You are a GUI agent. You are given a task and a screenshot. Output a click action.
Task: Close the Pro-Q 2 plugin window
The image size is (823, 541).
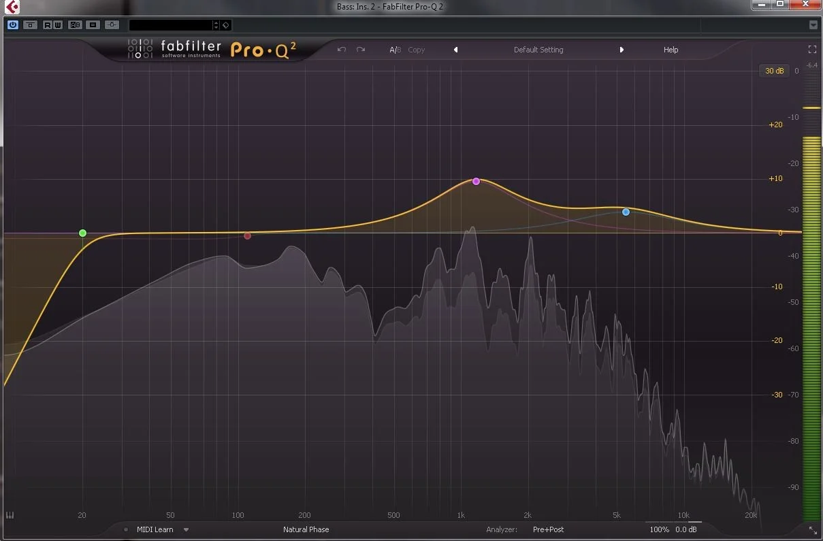point(805,5)
